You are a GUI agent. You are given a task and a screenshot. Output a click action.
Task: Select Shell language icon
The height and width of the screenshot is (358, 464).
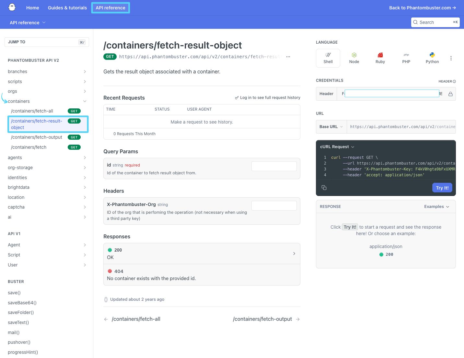click(x=328, y=58)
